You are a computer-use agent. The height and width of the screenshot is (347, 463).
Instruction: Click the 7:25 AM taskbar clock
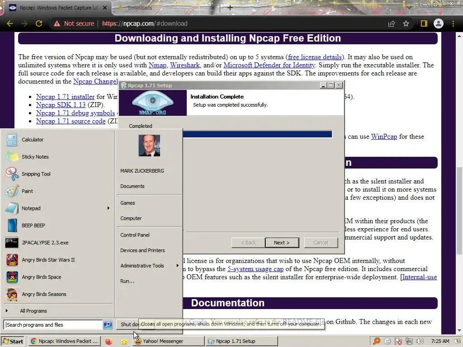[440, 342]
